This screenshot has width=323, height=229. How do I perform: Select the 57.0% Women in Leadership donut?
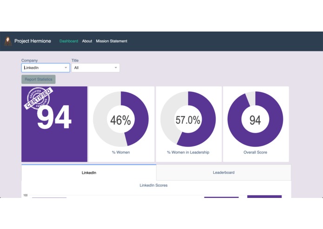click(x=188, y=119)
